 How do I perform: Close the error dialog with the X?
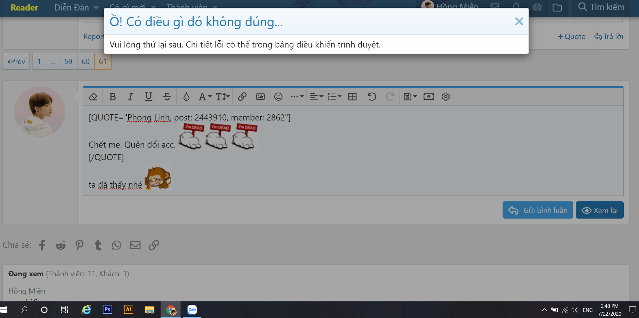click(519, 22)
